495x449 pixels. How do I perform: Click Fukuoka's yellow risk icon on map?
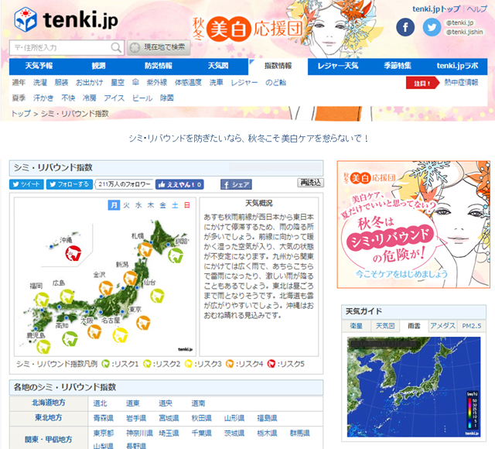pos(40,297)
